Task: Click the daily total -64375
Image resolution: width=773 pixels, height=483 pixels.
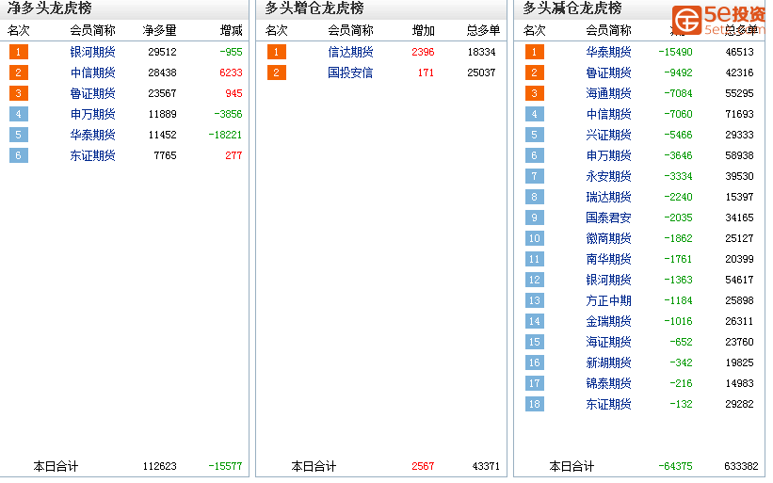Action: [675, 466]
